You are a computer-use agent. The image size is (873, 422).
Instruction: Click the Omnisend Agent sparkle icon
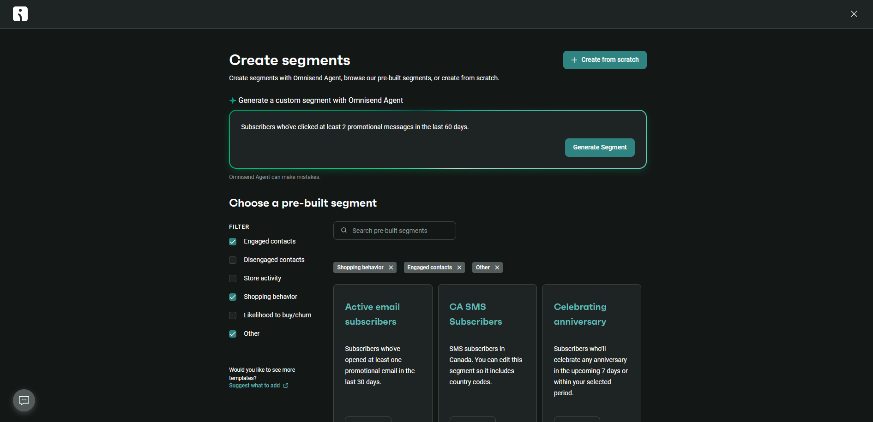pos(233,101)
